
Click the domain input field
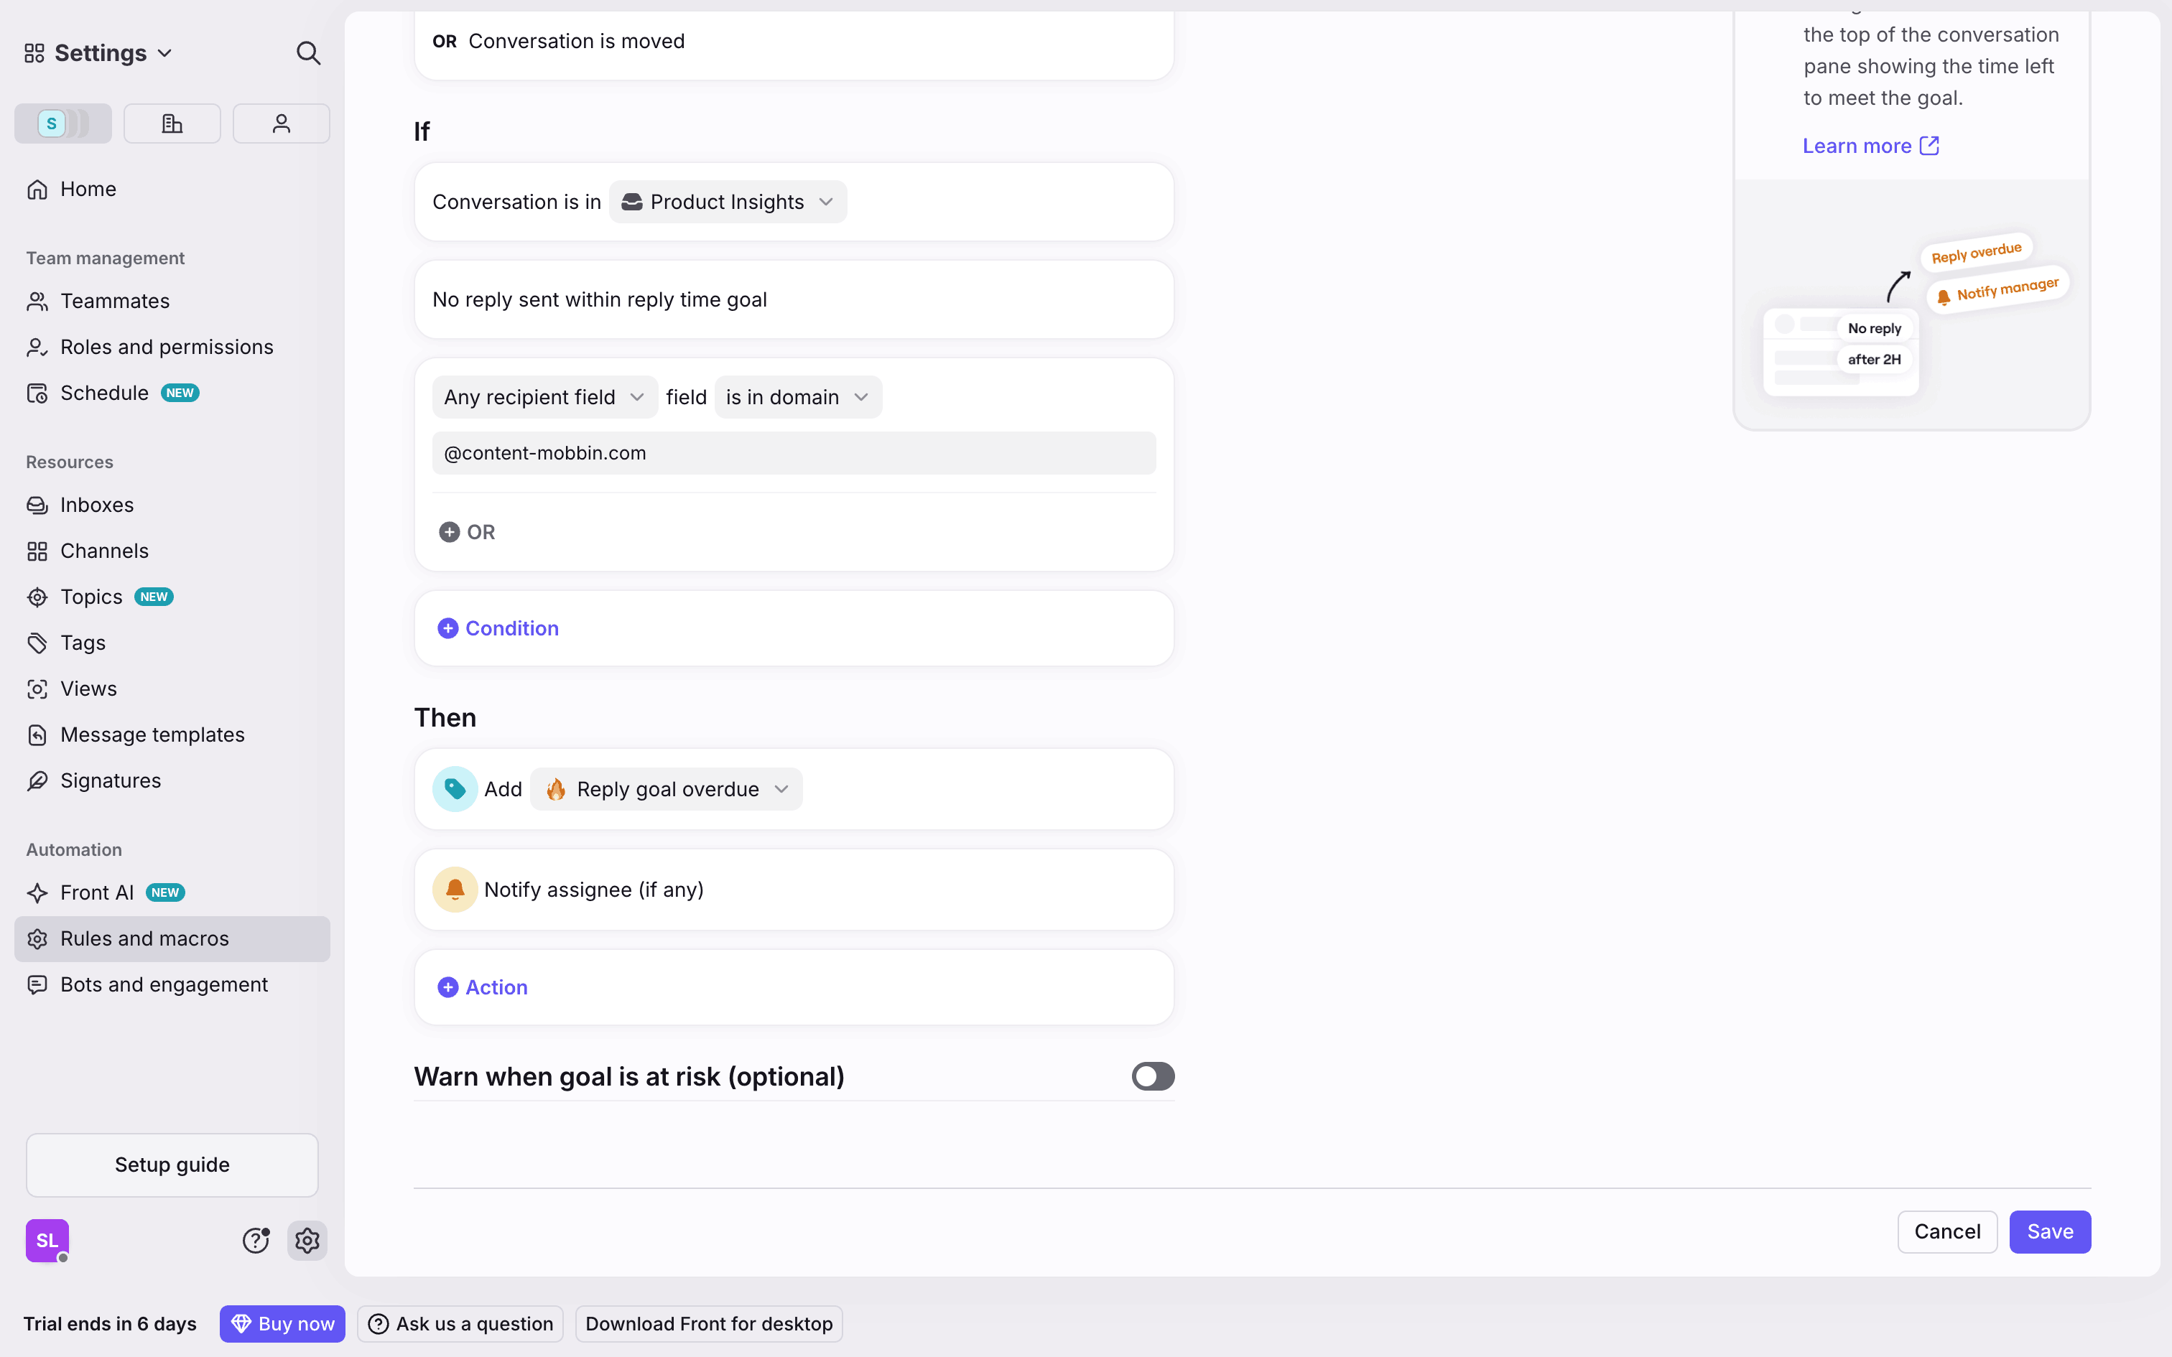click(x=794, y=453)
